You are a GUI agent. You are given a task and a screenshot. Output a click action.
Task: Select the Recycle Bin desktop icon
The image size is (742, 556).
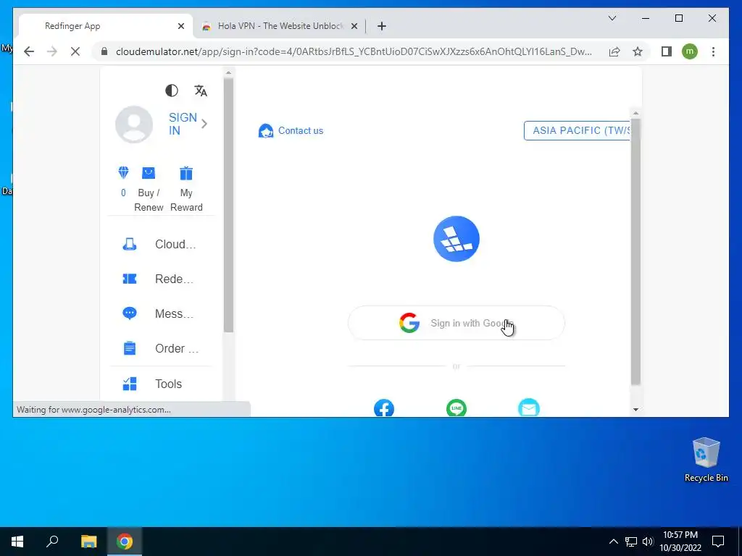tap(706, 460)
